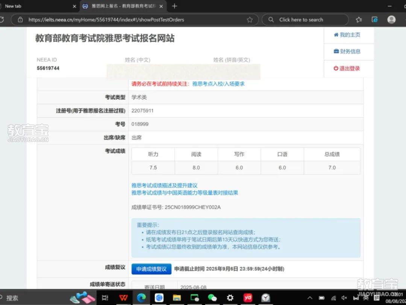Open a new browser tab
The image size is (406, 305).
tap(174, 6)
